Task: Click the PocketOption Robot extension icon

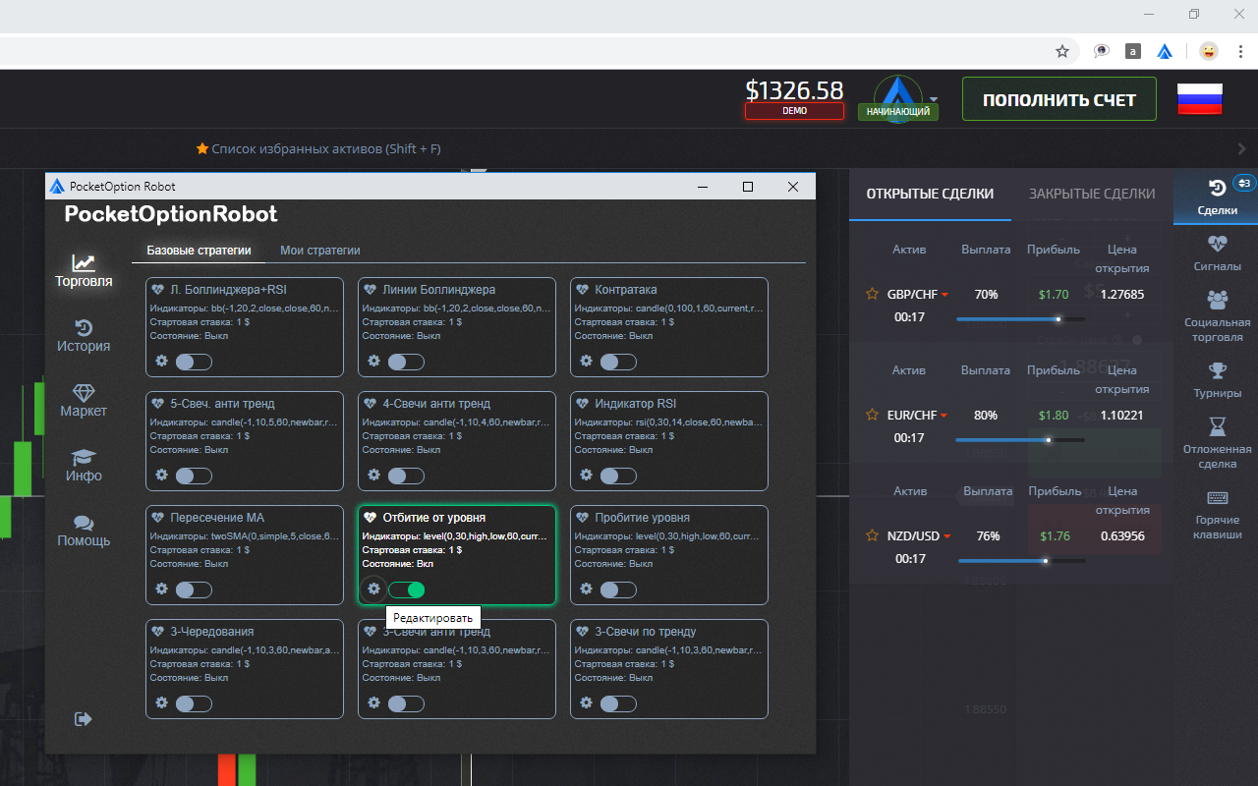Action: pyautogui.click(x=1165, y=51)
